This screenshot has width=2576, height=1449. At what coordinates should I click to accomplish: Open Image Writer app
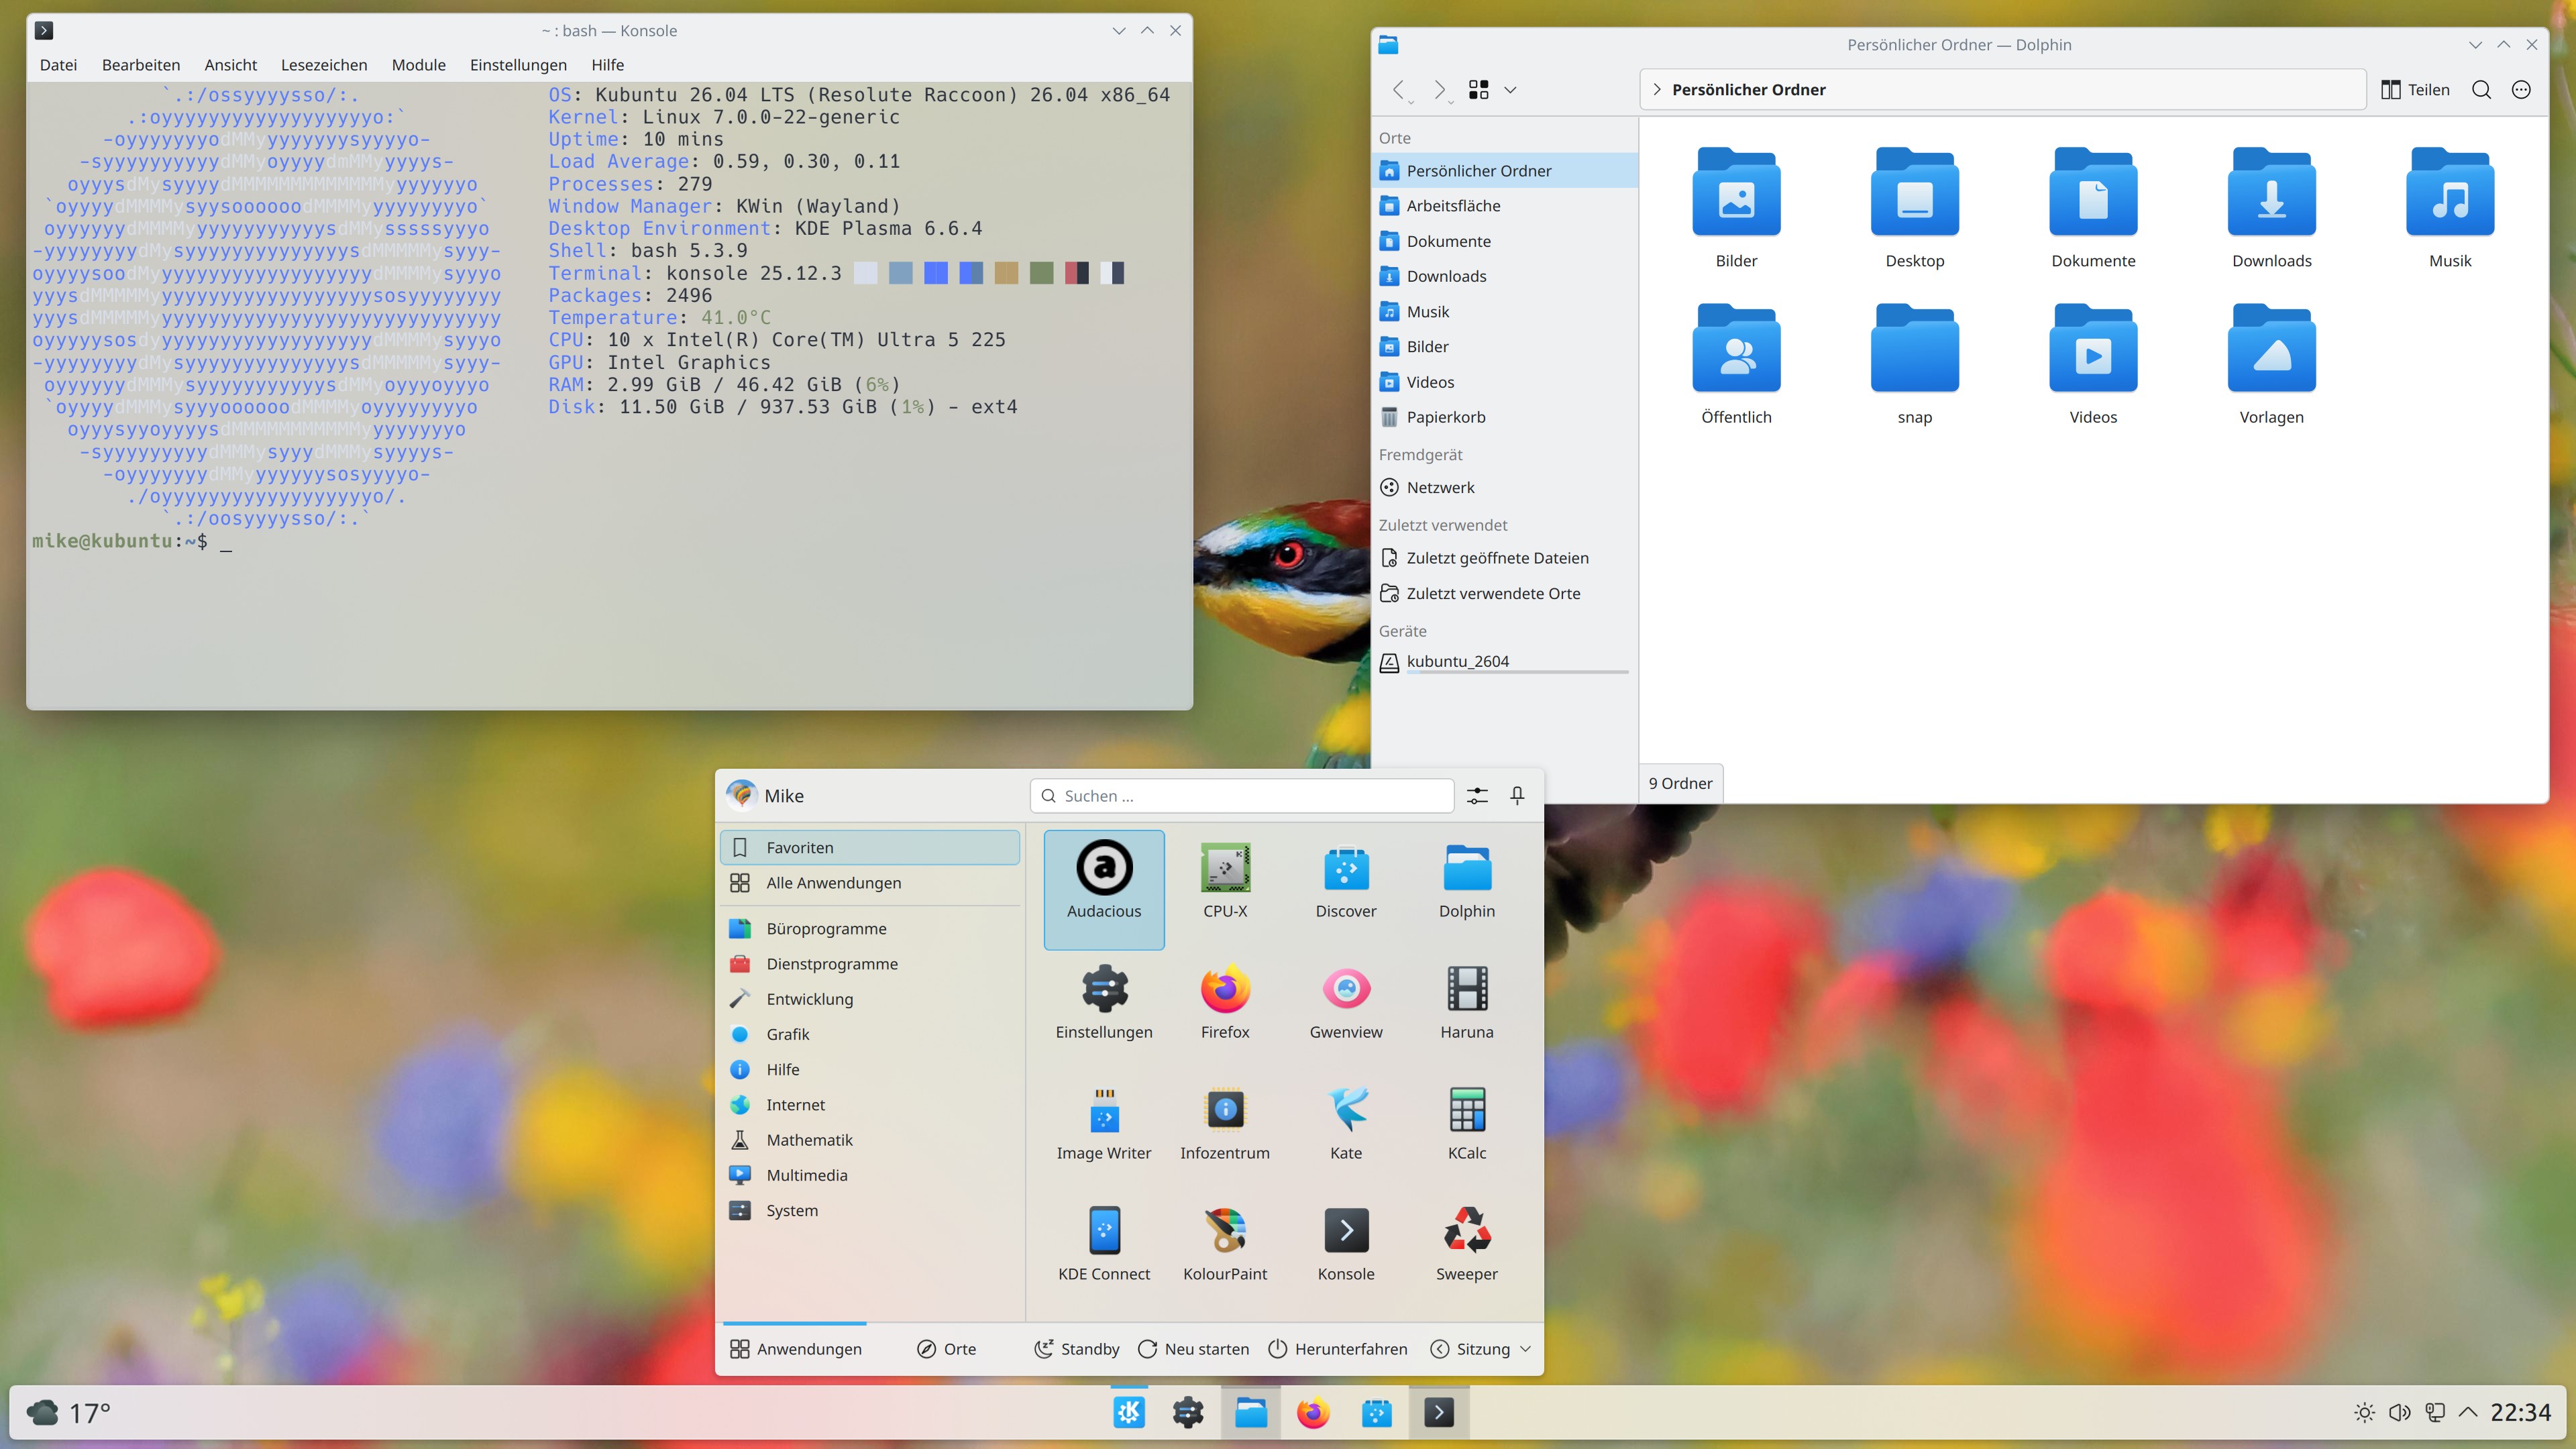point(1104,1130)
